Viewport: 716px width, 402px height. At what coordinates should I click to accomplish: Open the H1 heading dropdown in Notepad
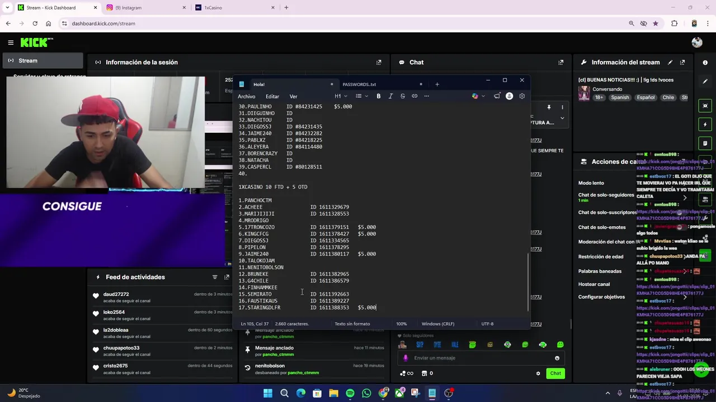coord(340,96)
